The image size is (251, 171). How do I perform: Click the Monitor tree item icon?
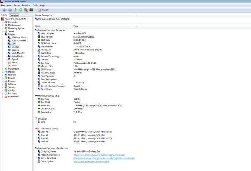pyautogui.click(x=9, y=47)
